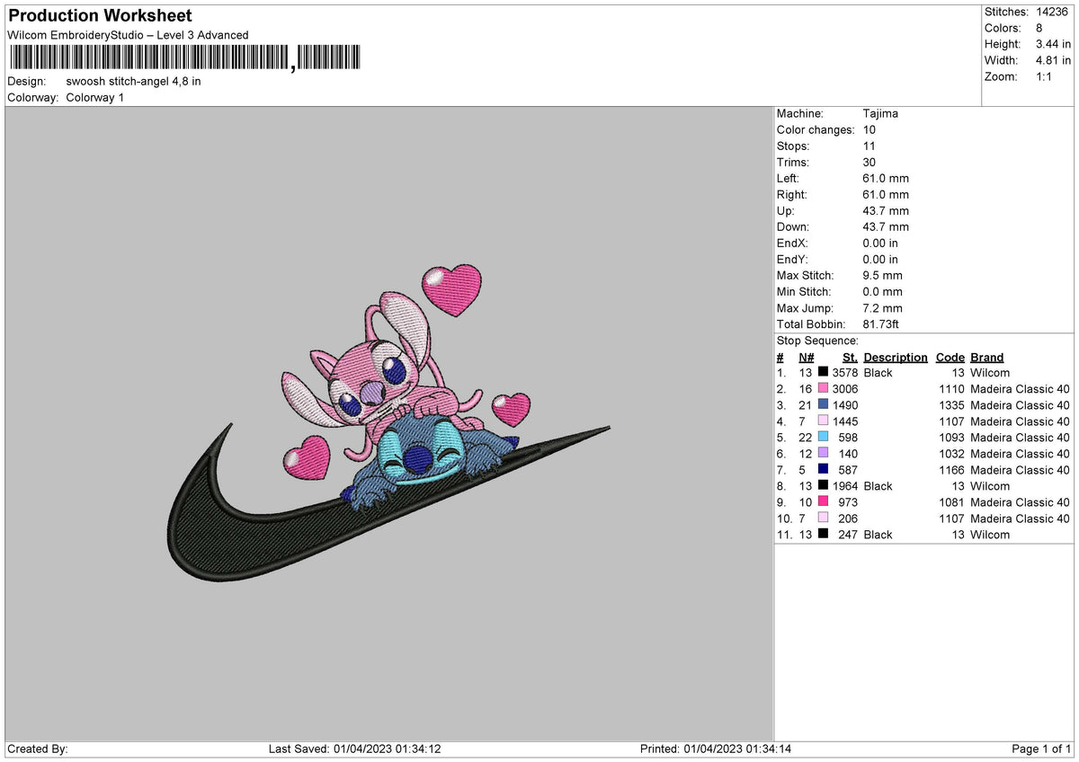Image resolution: width=1079 pixels, height=762 pixels.
Task: Click the pink swatch for code 1081
Action: coord(824,502)
